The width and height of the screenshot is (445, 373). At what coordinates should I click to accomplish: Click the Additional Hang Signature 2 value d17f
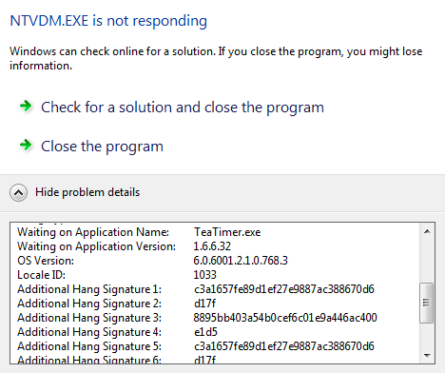click(x=204, y=304)
